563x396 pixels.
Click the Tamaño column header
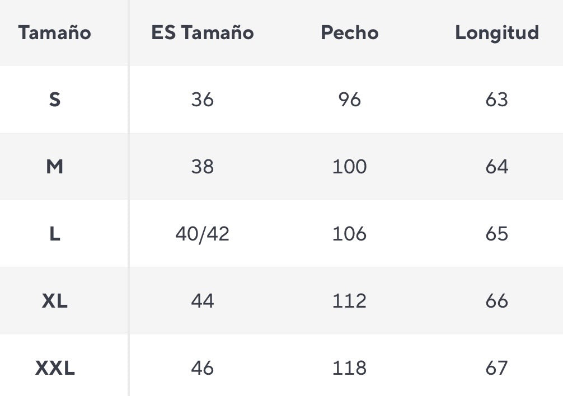click(54, 32)
